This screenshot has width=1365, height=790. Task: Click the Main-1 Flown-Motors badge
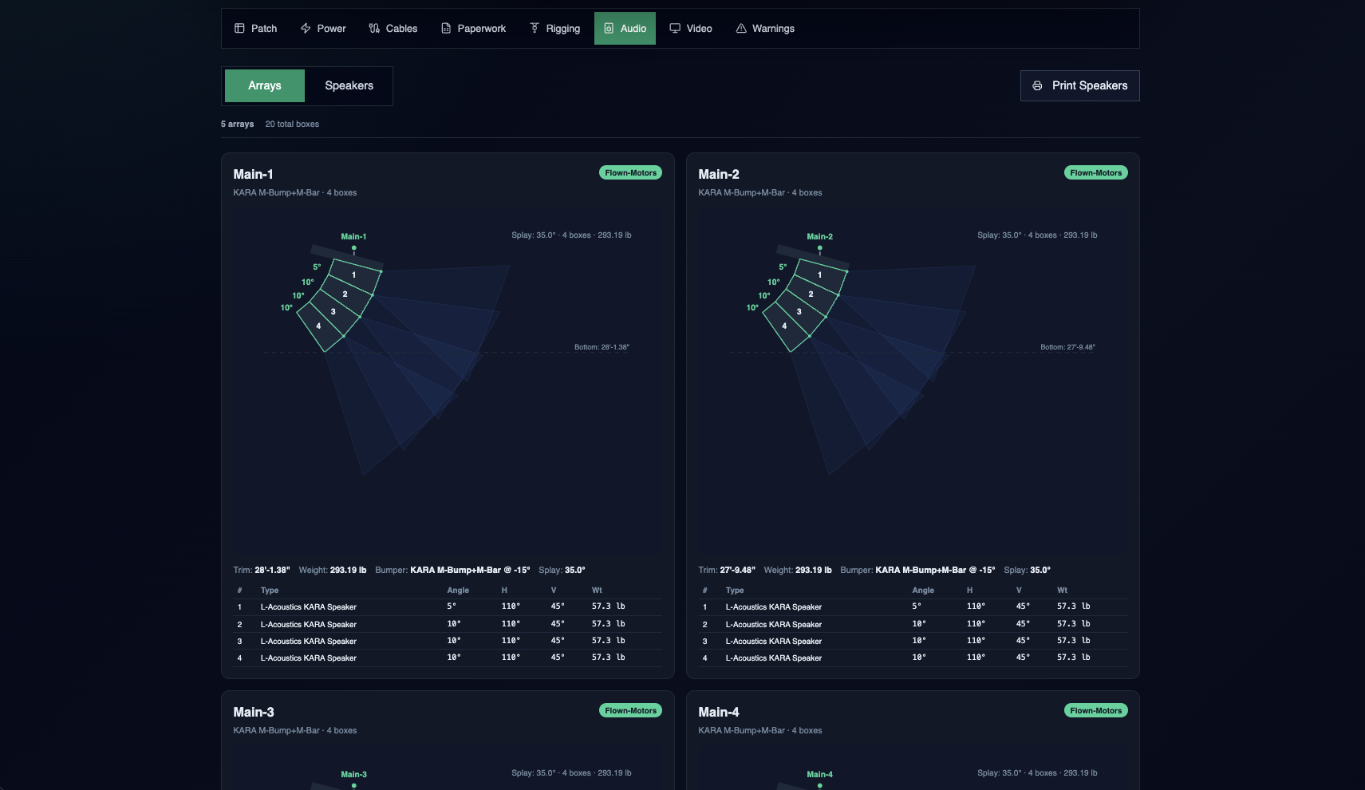[x=630, y=172]
